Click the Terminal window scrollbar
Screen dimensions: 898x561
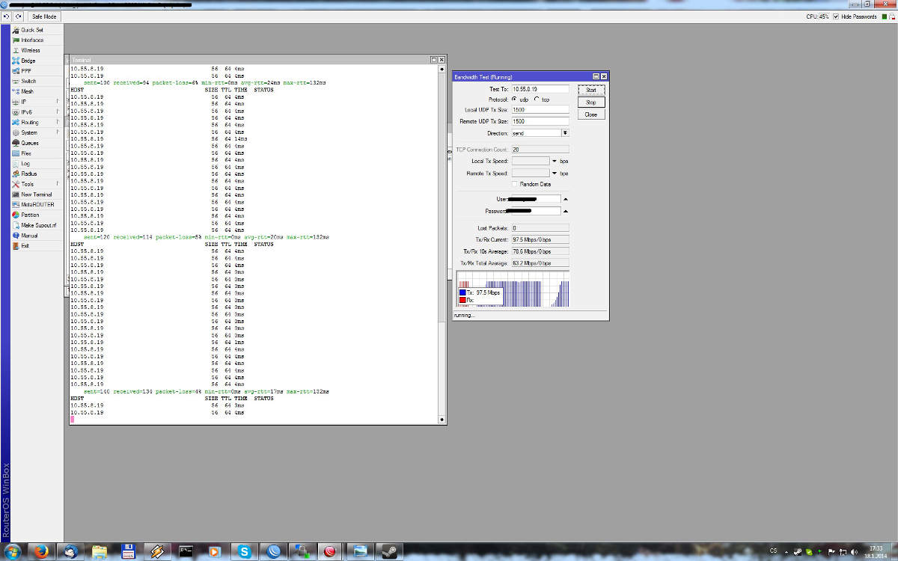[x=442, y=243]
